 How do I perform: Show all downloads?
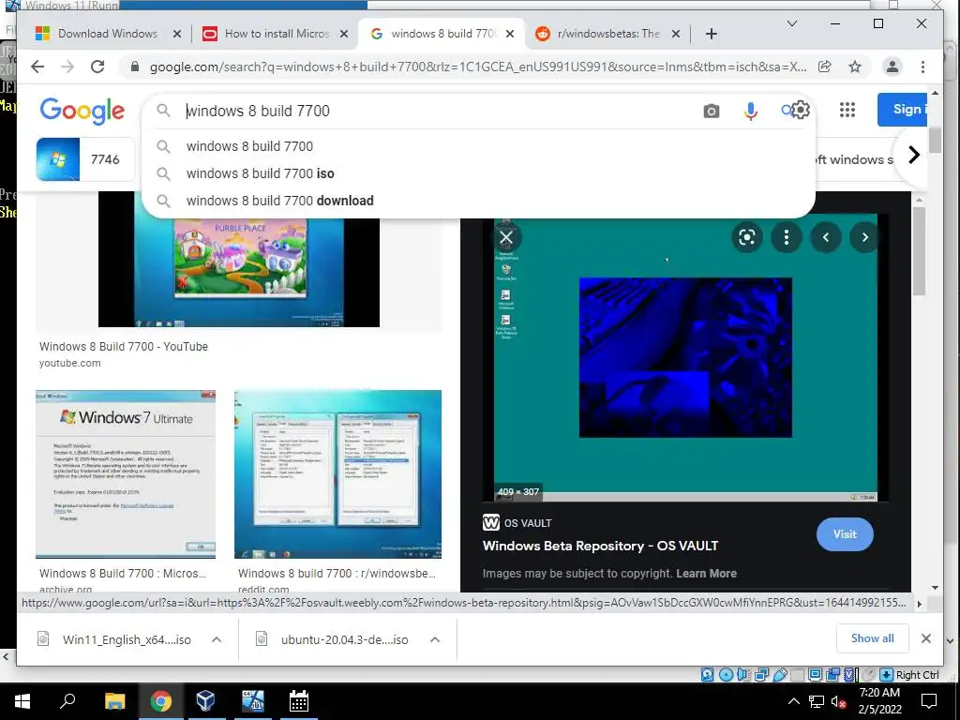click(x=873, y=637)
